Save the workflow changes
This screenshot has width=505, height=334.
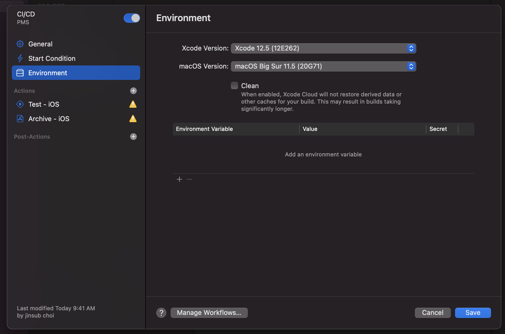point(473,313)
